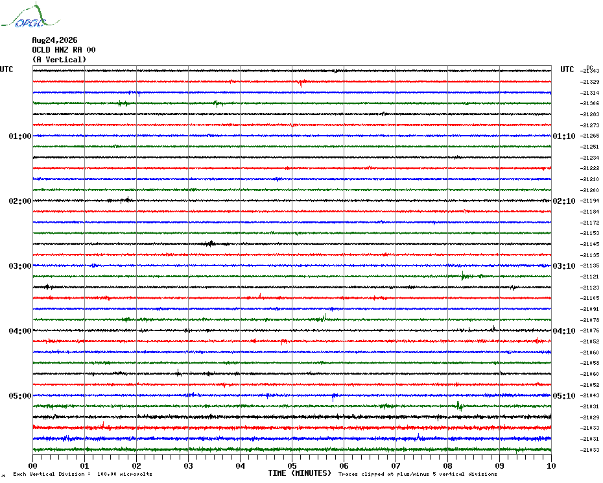Click the DC offset value -21329
This screenshot has width=603, height=483.
590,82
